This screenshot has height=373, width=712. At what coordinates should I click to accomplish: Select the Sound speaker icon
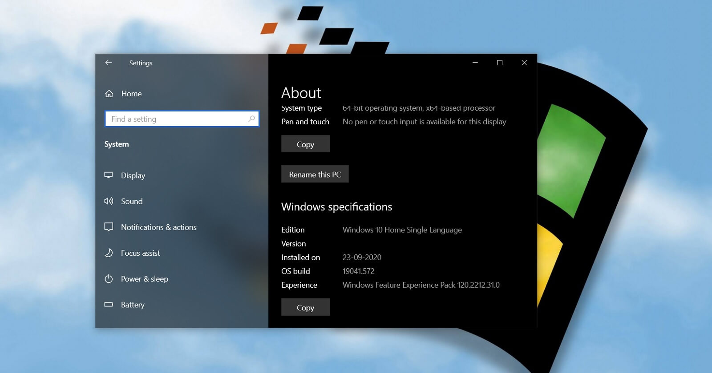click(x=109, y=201)
